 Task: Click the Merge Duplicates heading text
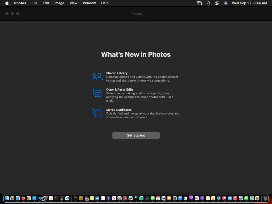(119, 110)
